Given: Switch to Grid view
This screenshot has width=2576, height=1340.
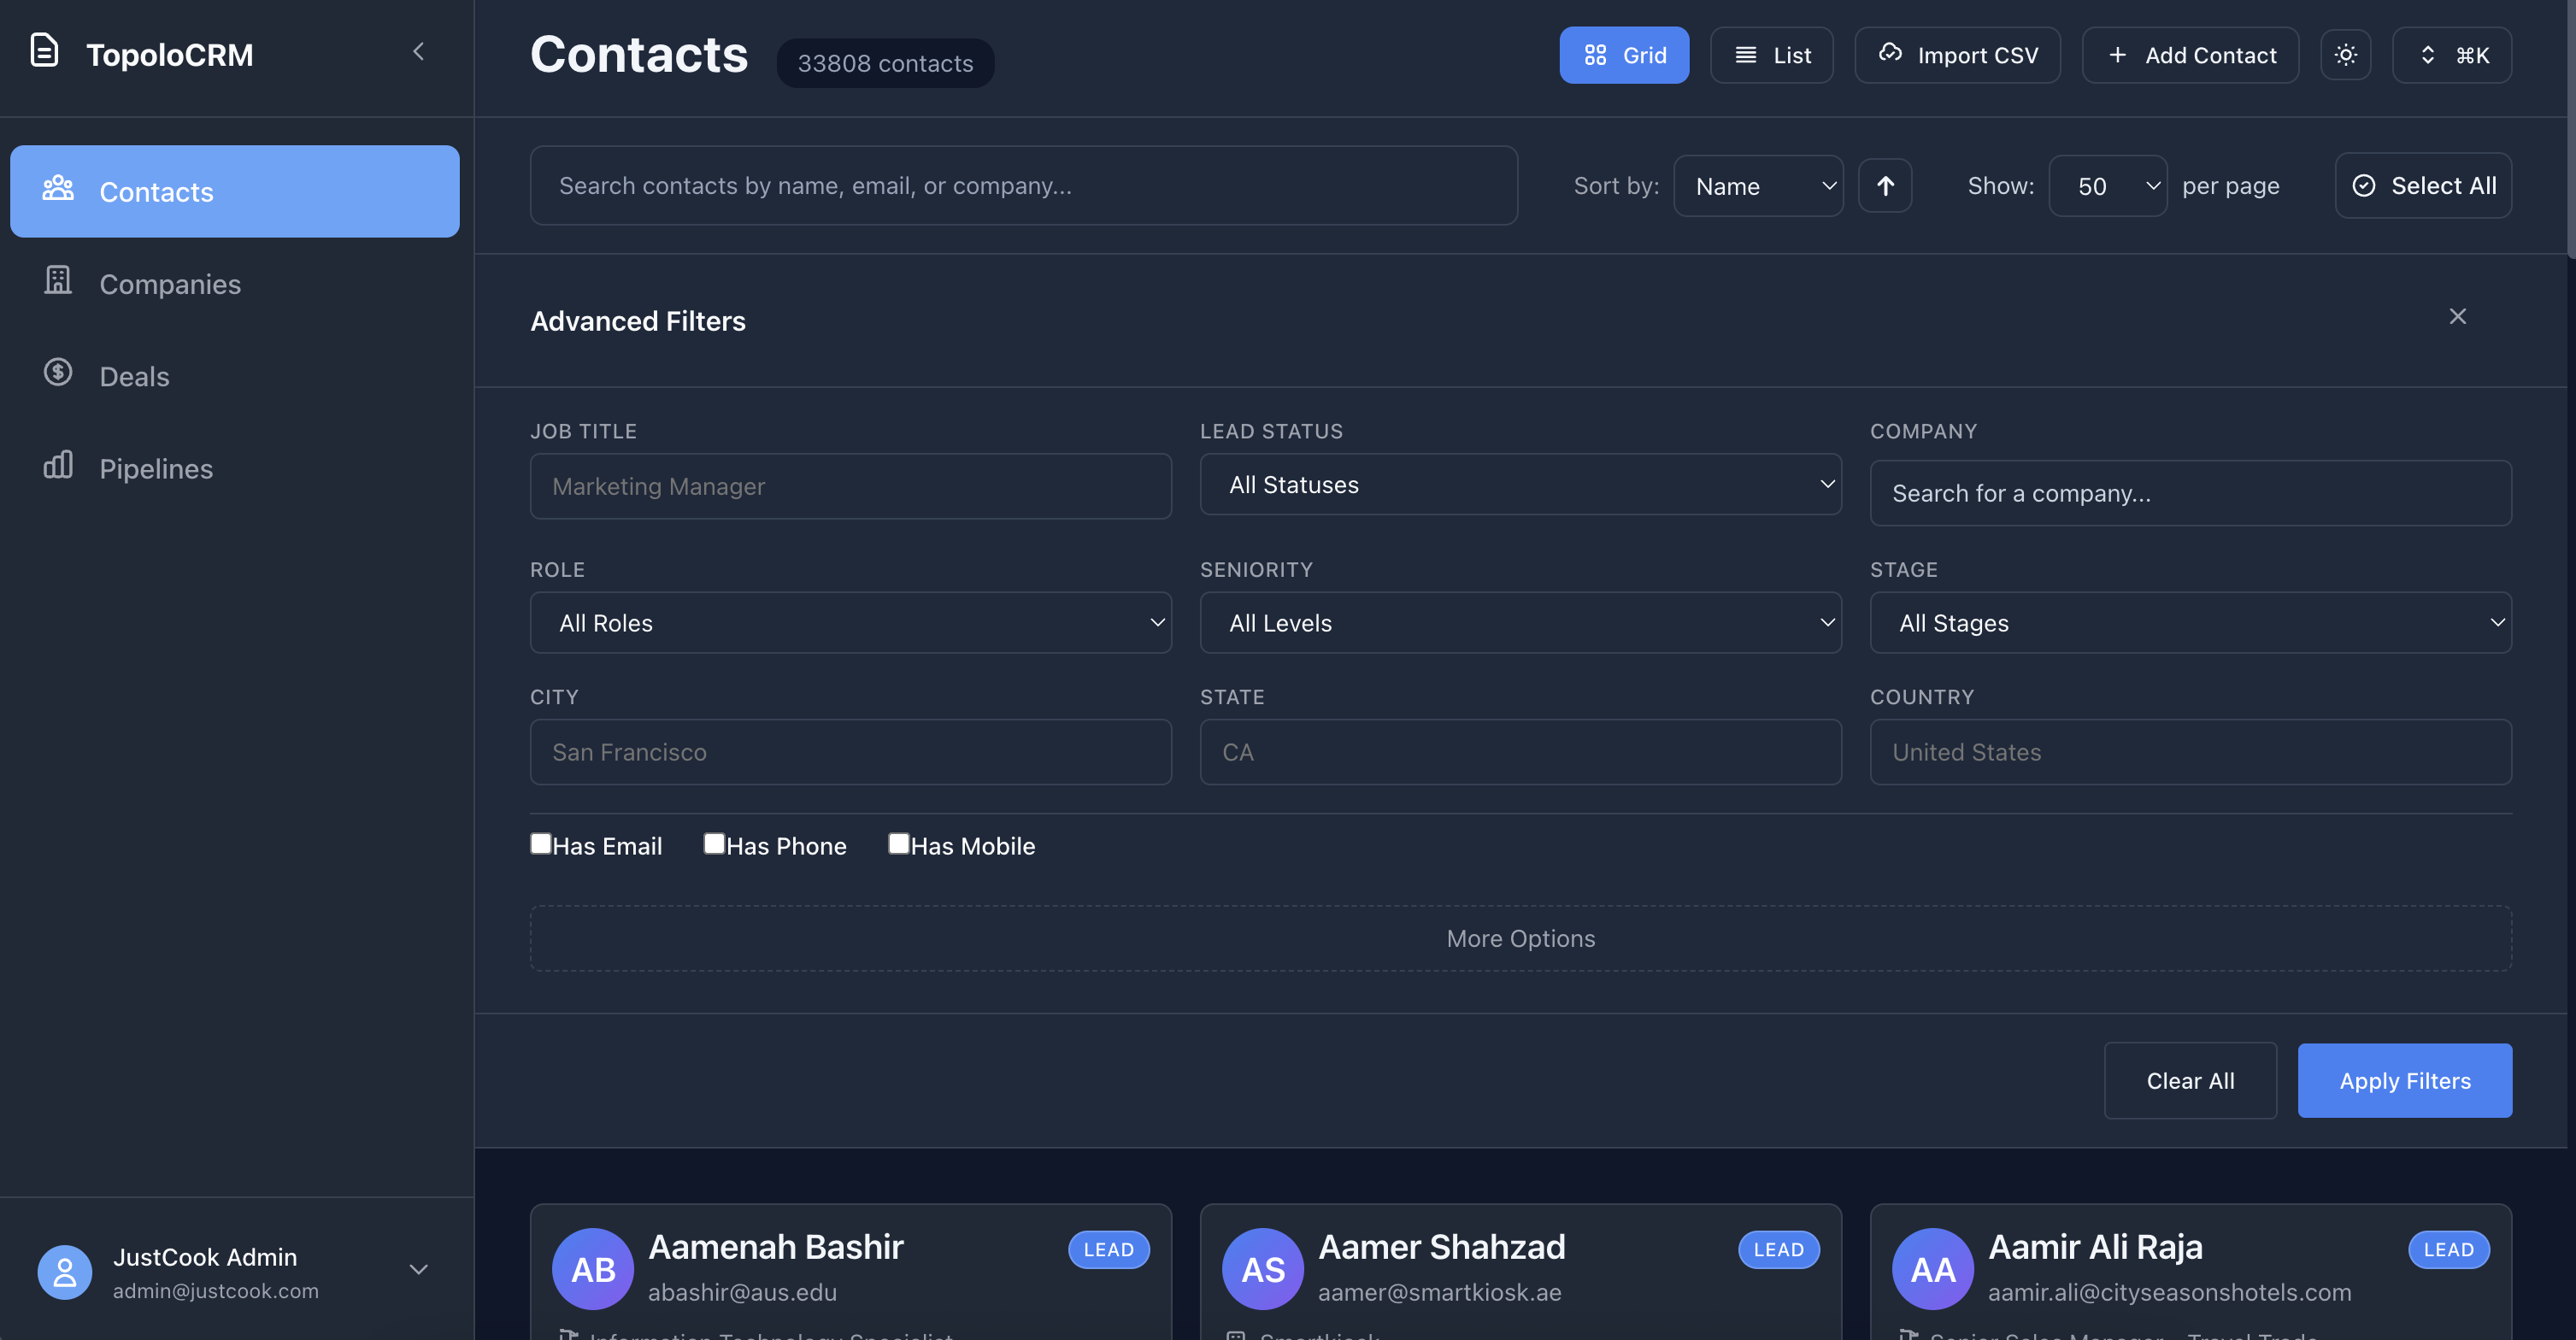Looking at the screenshot, I should coord(1623,55).
